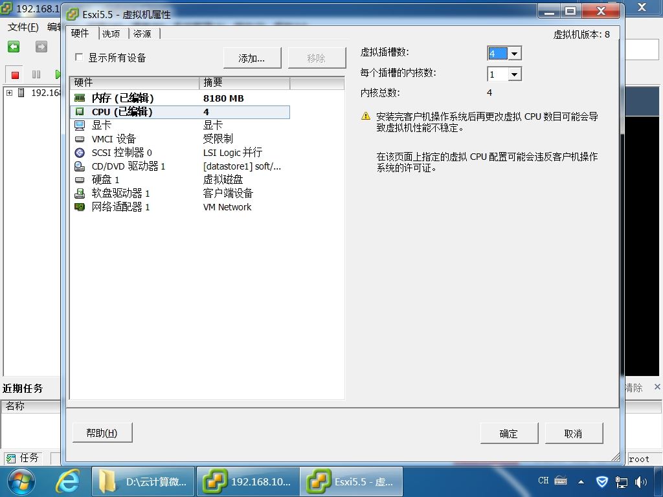Click the 移除 button

point(316,58)
